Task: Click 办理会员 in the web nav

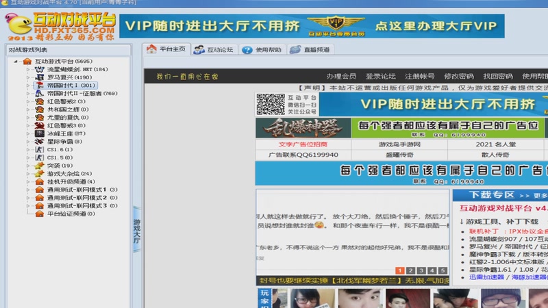Action: 341,76
